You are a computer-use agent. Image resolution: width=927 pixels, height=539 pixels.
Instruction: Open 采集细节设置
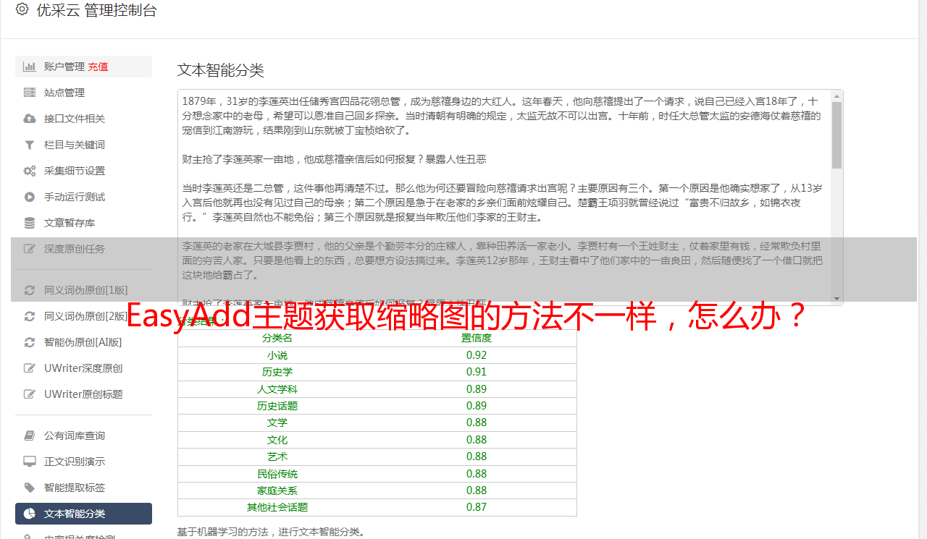pyautogui.click(x=83, y=171)
